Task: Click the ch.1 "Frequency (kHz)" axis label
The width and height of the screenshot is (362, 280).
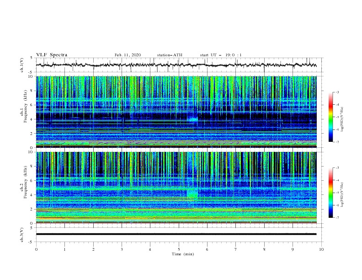Action: (26, 107)
